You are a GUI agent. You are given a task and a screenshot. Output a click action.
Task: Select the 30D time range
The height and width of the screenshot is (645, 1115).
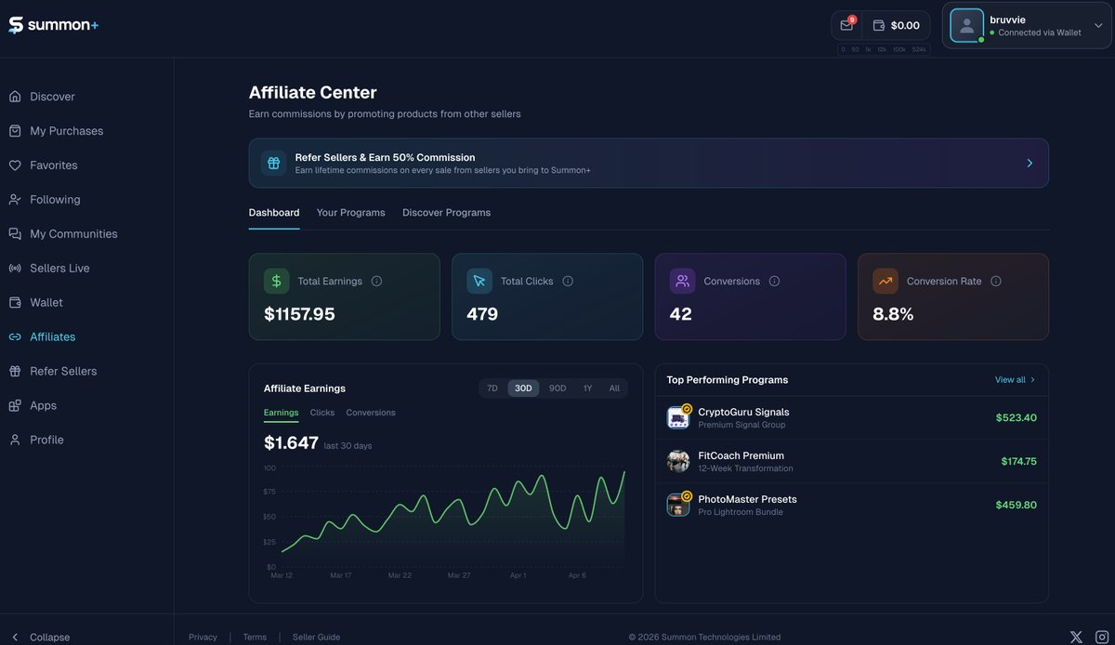pyautogui.click(x=523, y=388)
